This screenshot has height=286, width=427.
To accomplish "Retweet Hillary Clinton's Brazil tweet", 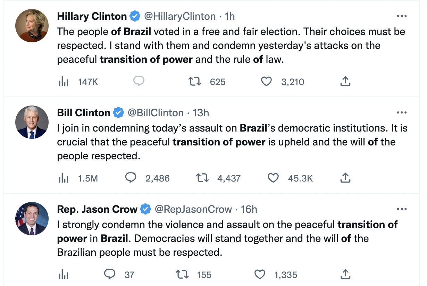I will 193,82.
